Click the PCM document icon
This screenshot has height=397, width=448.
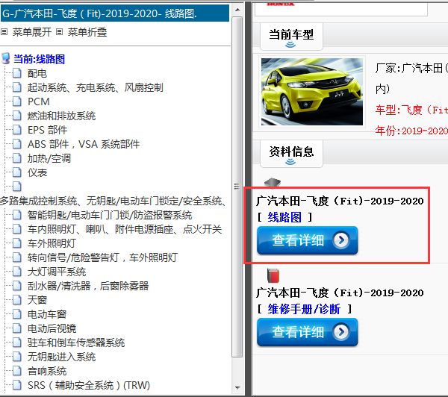17,101
